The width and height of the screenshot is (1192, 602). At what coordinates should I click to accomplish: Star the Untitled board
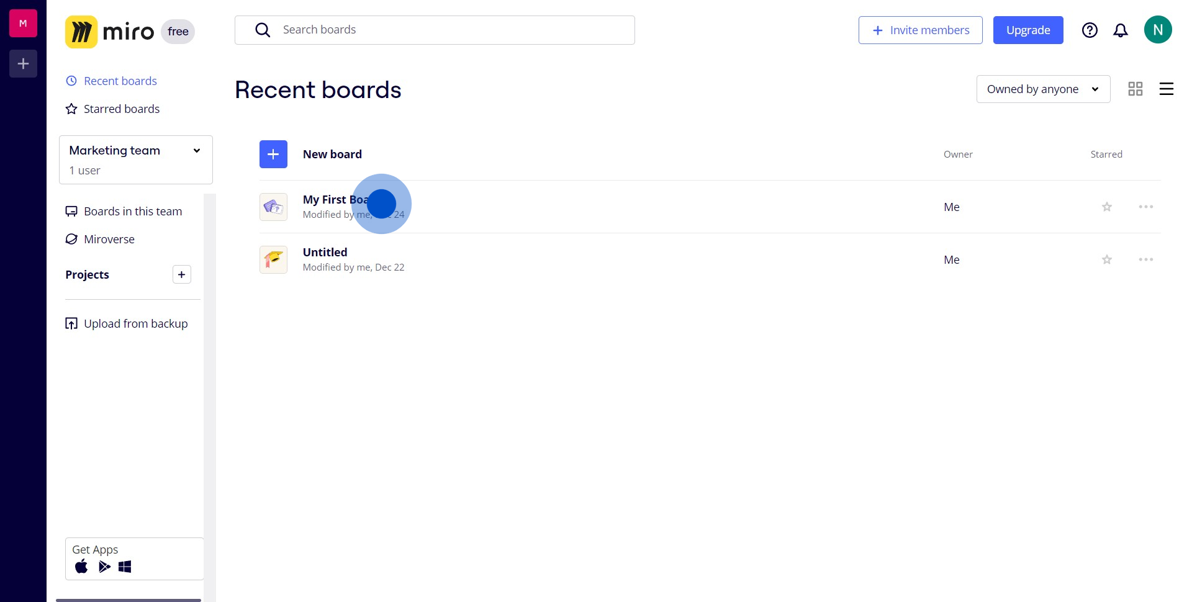click(x=1107, y=259)
